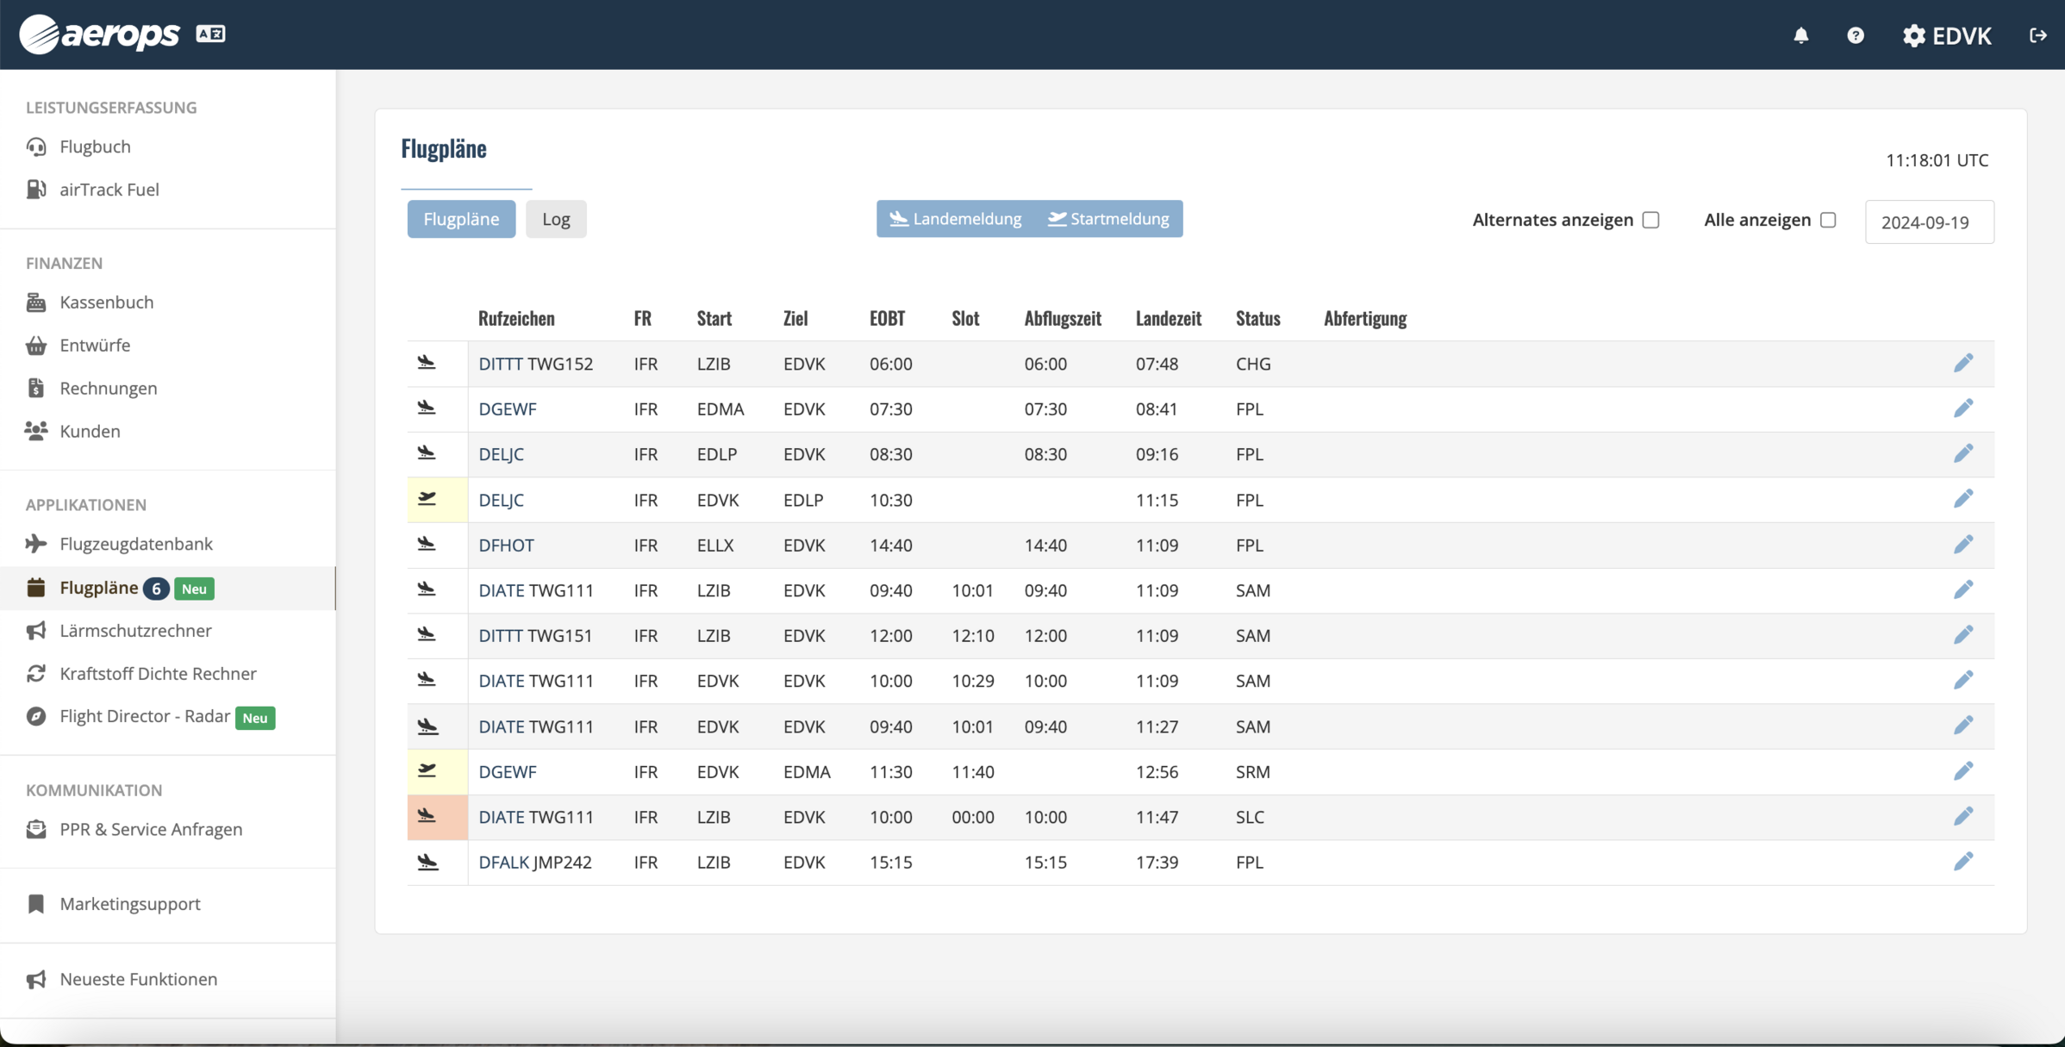Click takeoff icon in DGEWF 11:30 row

tap(427, 771)
